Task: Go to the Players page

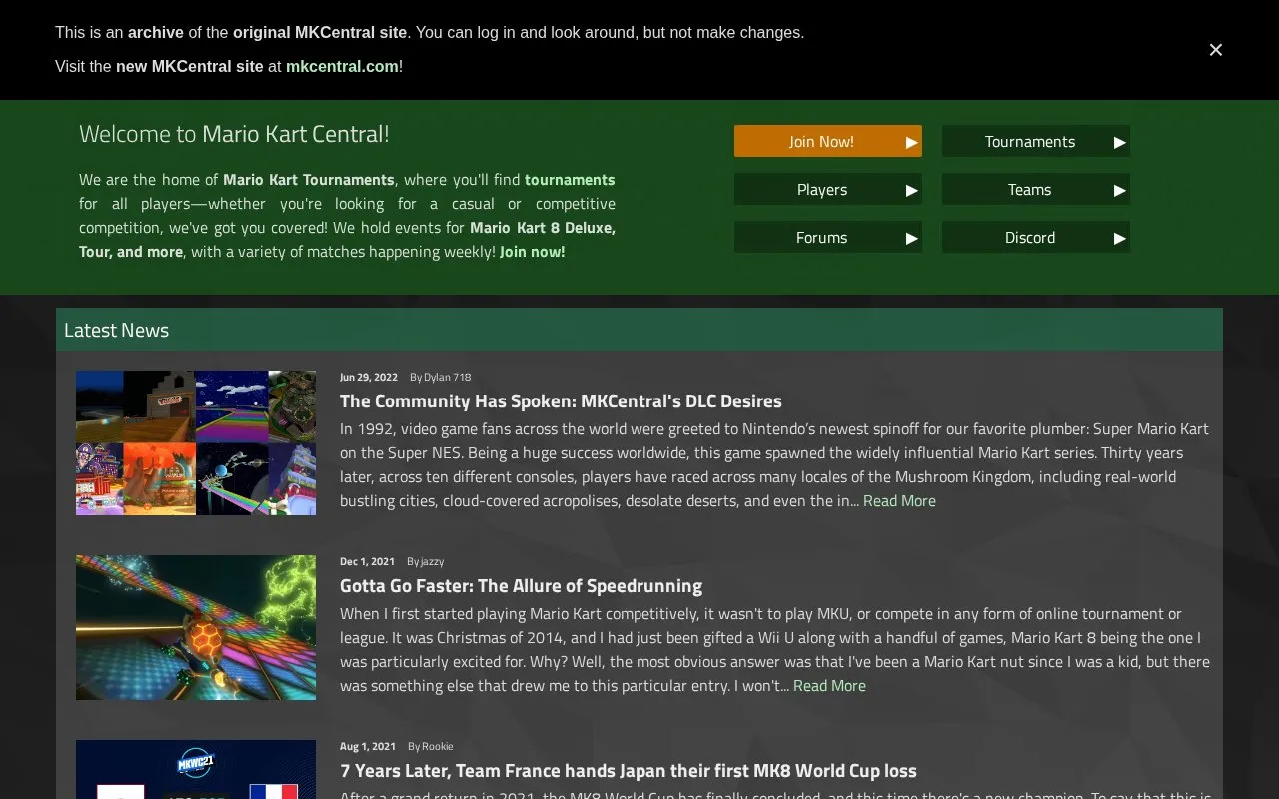Action: [827, 189]
